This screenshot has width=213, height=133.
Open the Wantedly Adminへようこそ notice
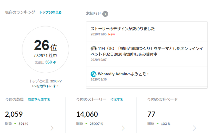[123, 74]
